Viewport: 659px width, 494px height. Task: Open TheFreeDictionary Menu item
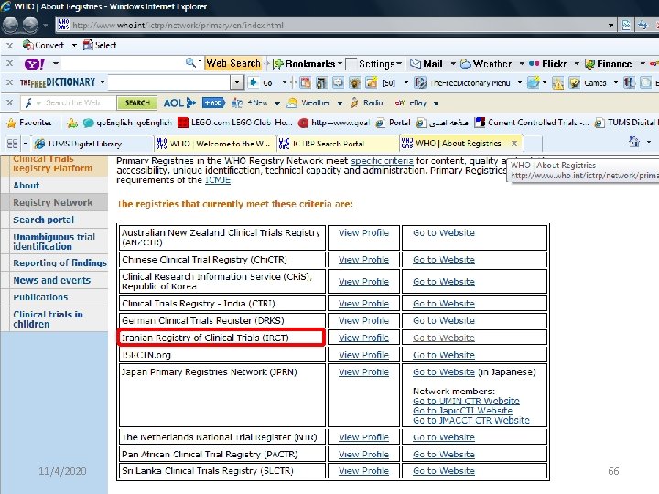(462, 82)
